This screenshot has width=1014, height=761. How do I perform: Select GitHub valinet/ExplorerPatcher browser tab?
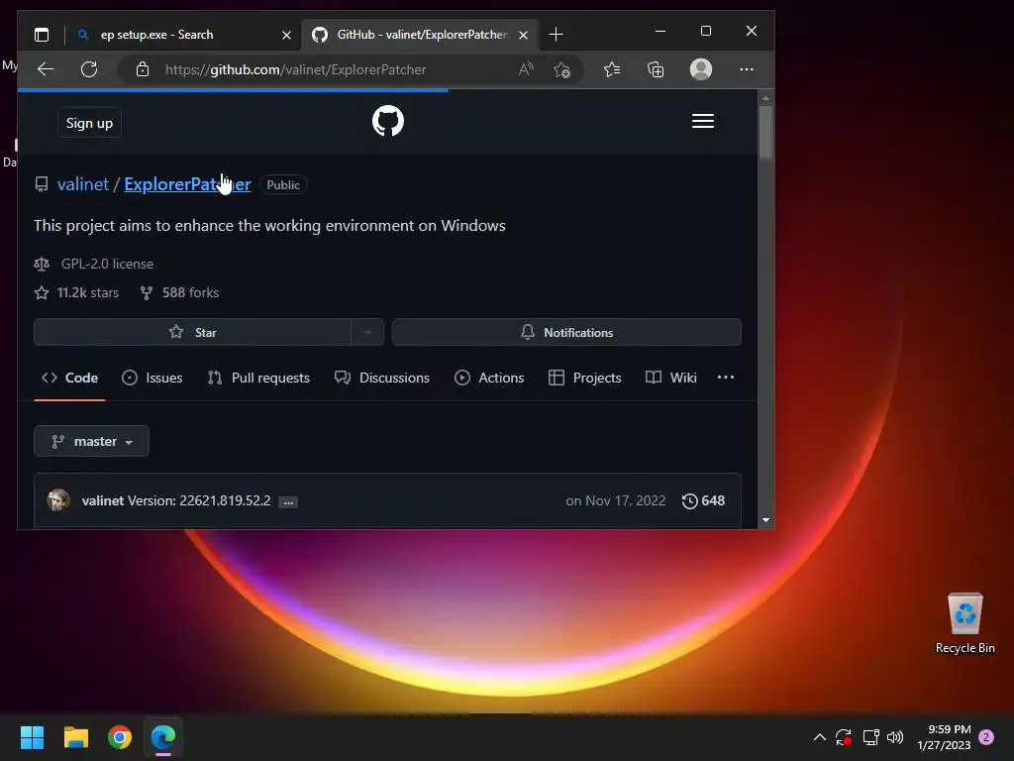coord(420,35)
